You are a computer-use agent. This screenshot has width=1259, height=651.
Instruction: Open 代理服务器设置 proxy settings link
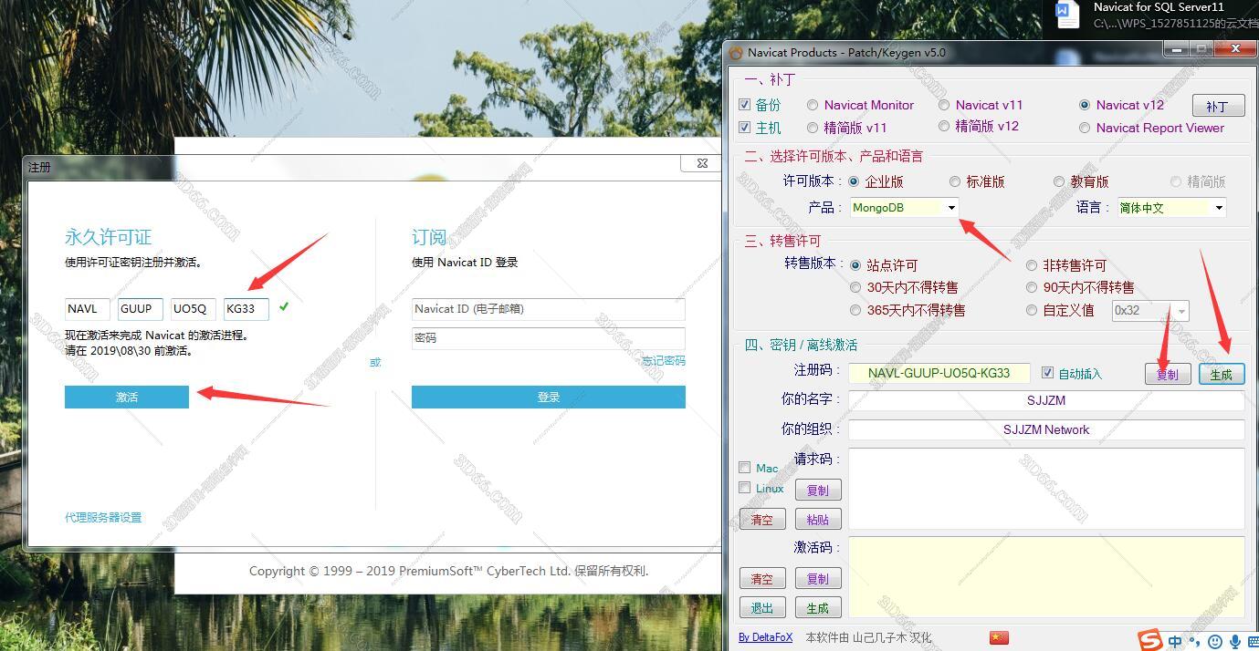click(x=103, y=517)
